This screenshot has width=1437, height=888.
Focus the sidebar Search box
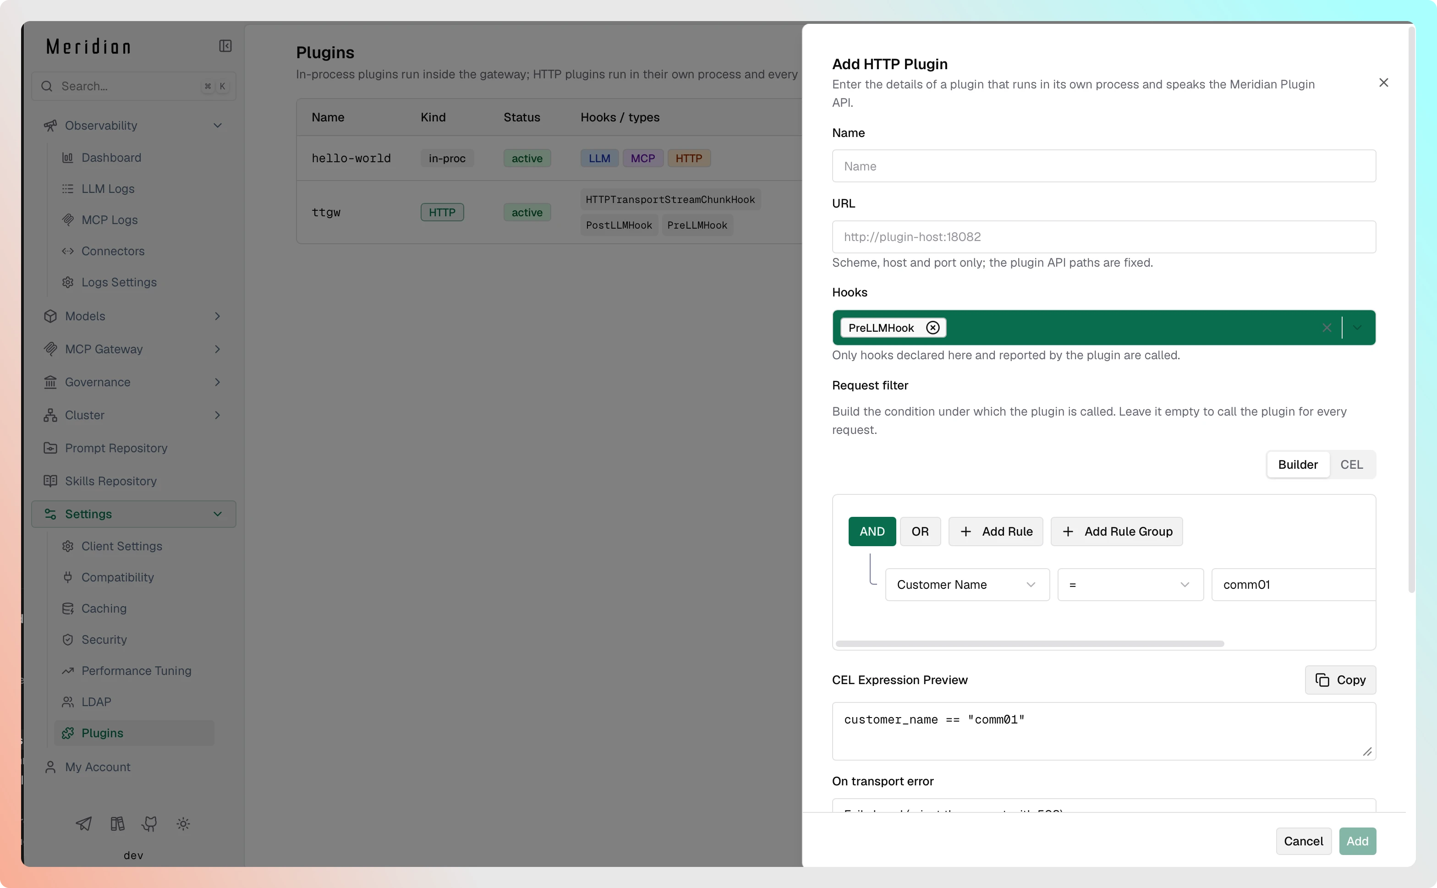(x=134, y=86)
